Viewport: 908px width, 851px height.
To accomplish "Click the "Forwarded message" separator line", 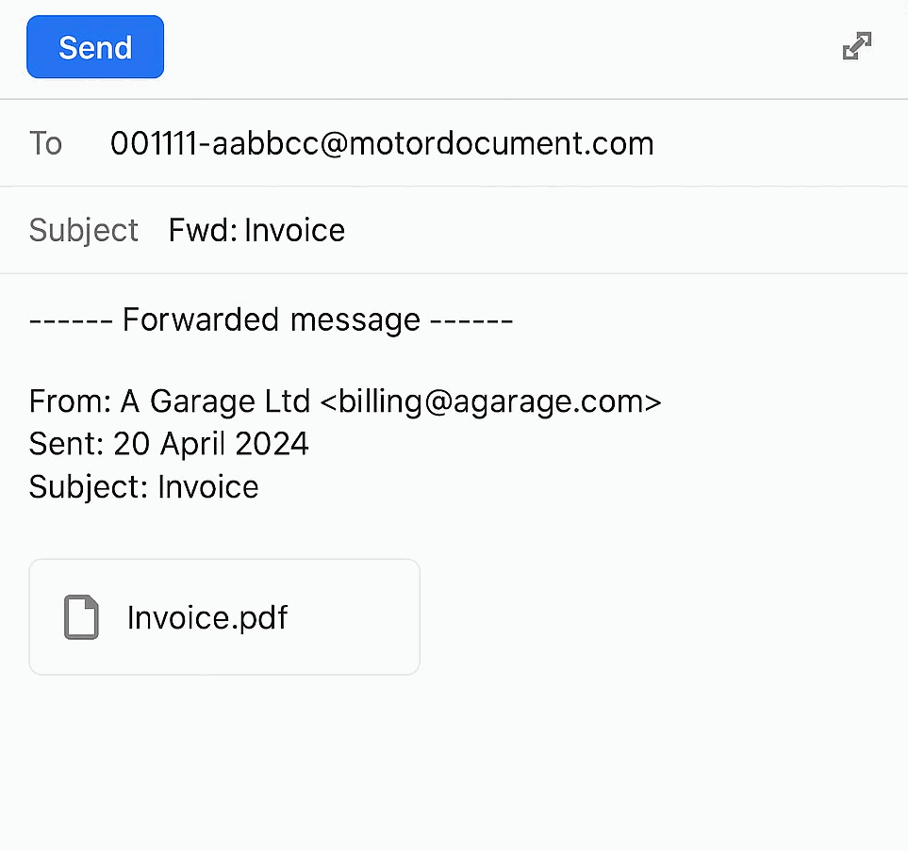I will point(271,319).
